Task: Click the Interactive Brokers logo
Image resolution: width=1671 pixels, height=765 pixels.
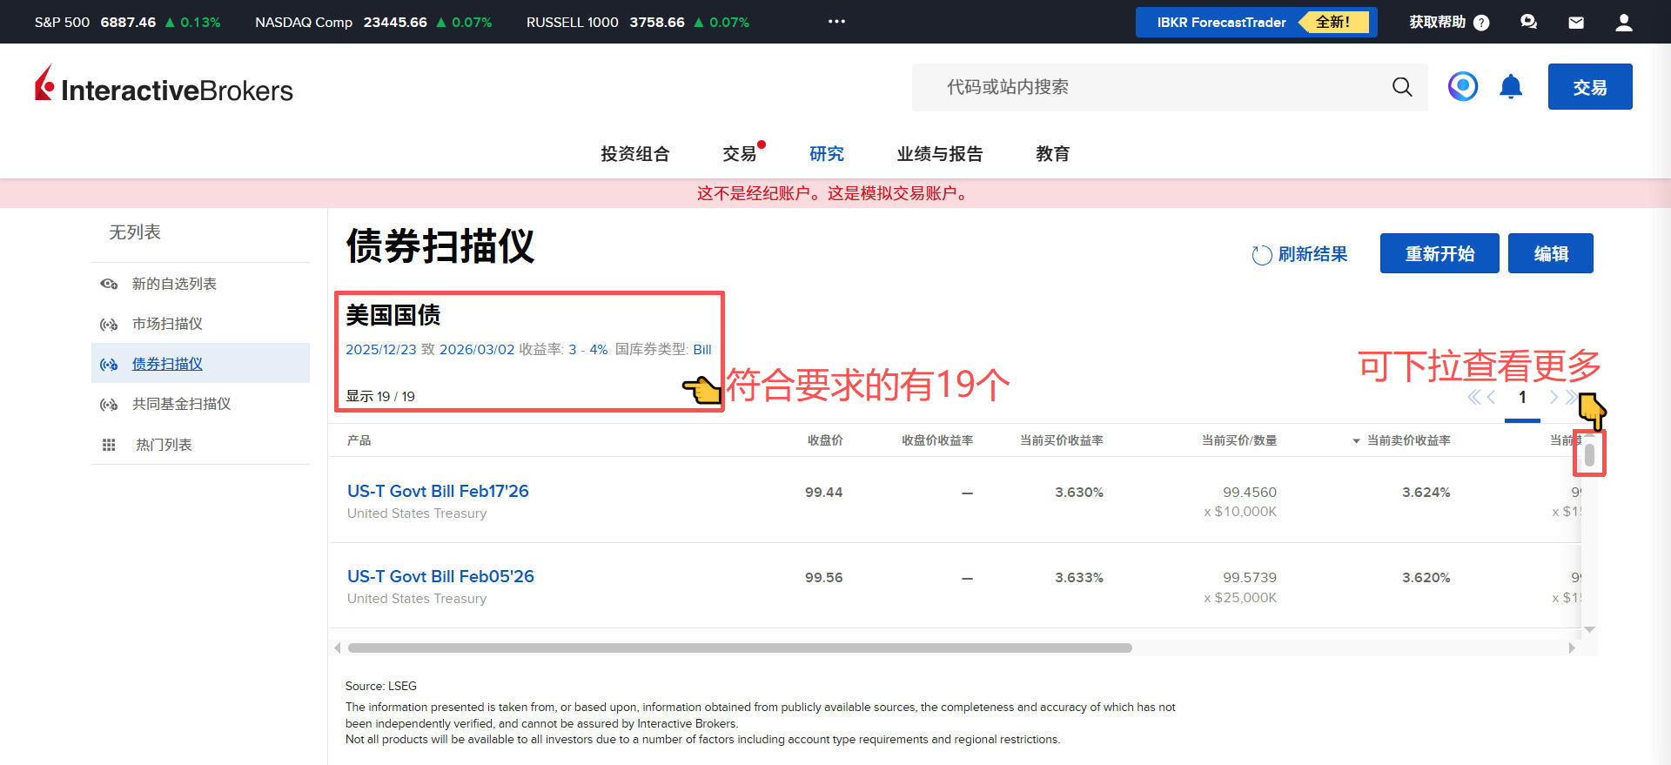Action: click(164, 87)
